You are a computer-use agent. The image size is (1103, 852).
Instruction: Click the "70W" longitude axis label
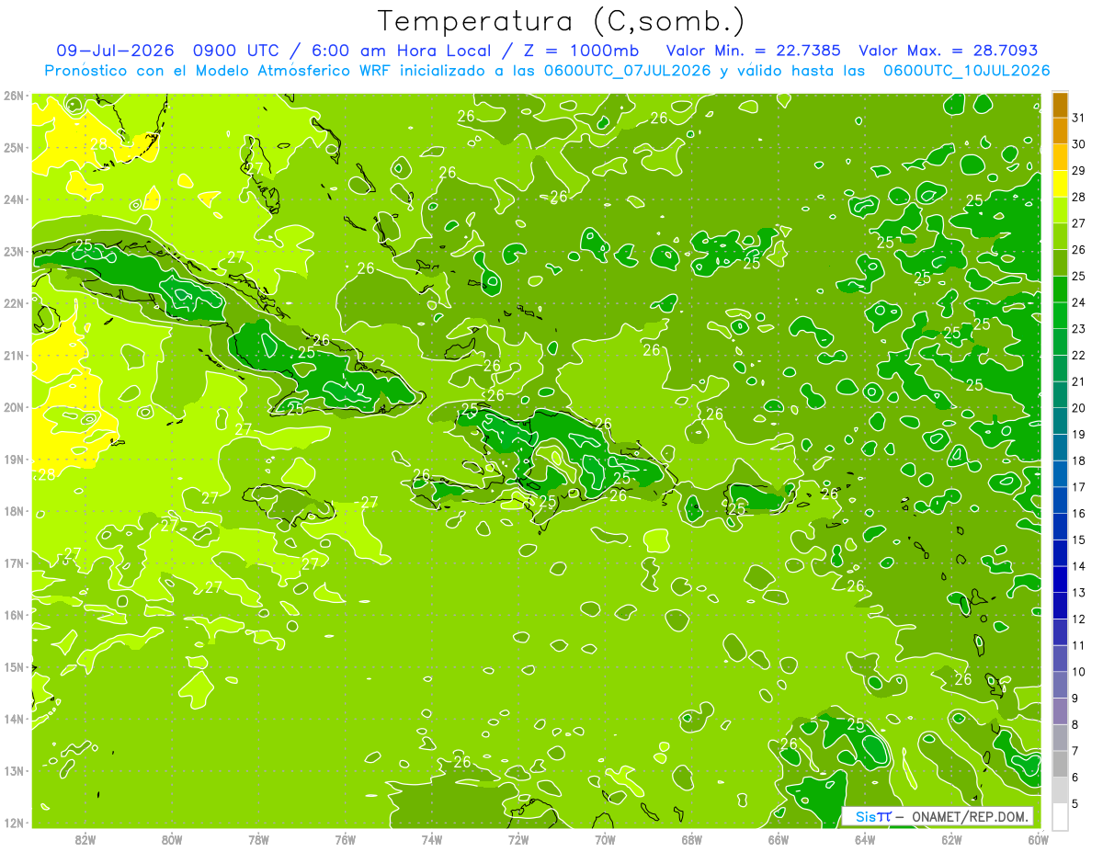pyautogui.click(x=605, y=839)
